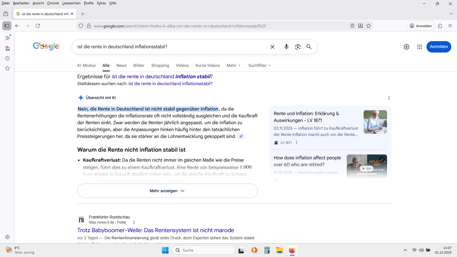Toggle the Firefox sidebar
This screenshot has width=457, height=257.
pos(7,26)
